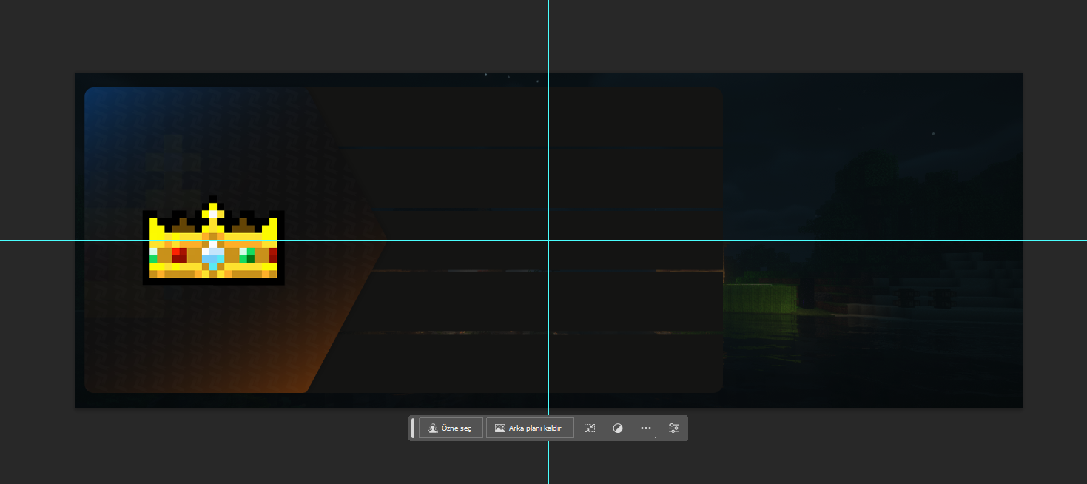
Task: Click the contextual taskbar drag handle
Action: click(413, 428)
